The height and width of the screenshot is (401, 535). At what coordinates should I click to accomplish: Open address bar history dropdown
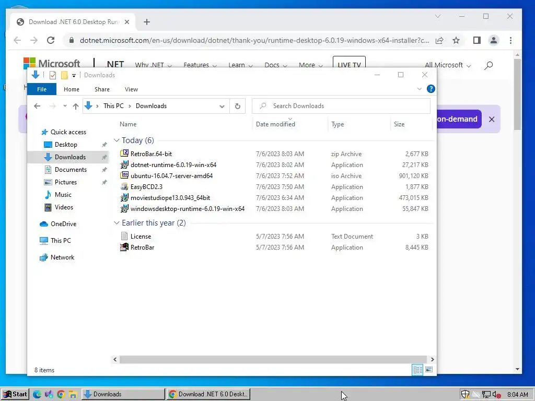coord(222,106)
